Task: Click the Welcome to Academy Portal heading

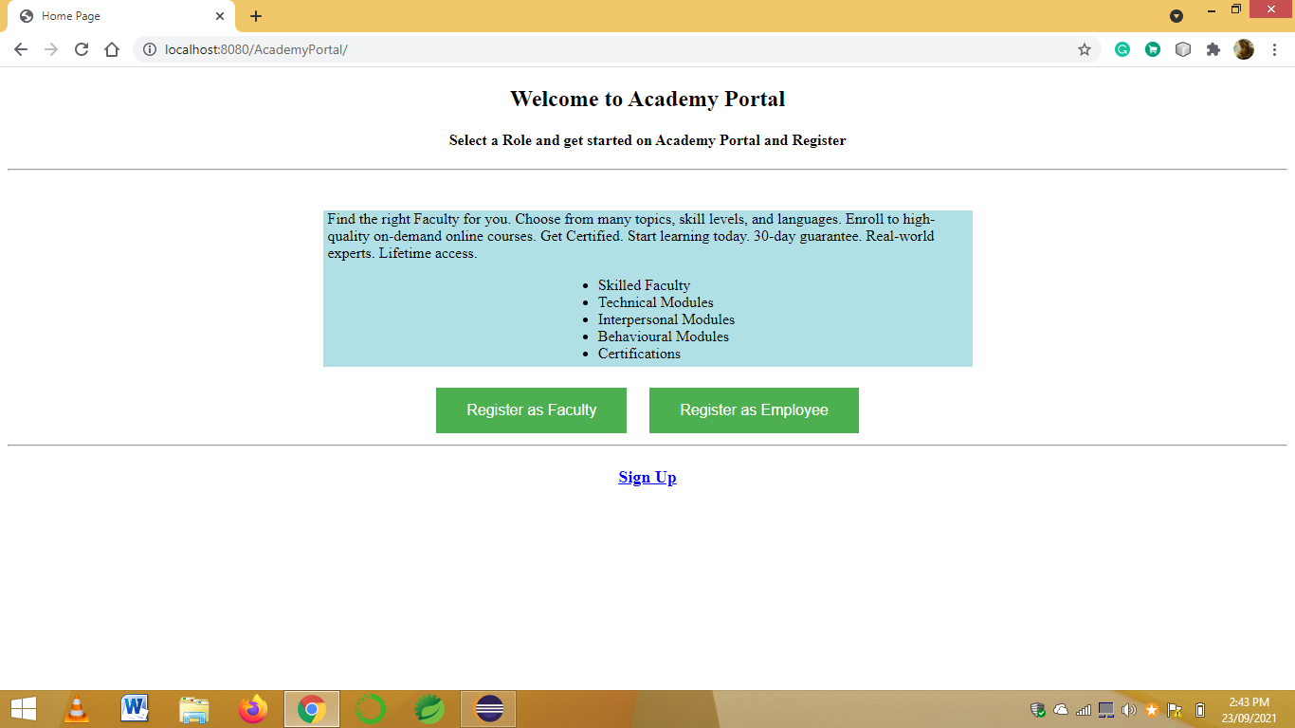Action: coord(647,99)
